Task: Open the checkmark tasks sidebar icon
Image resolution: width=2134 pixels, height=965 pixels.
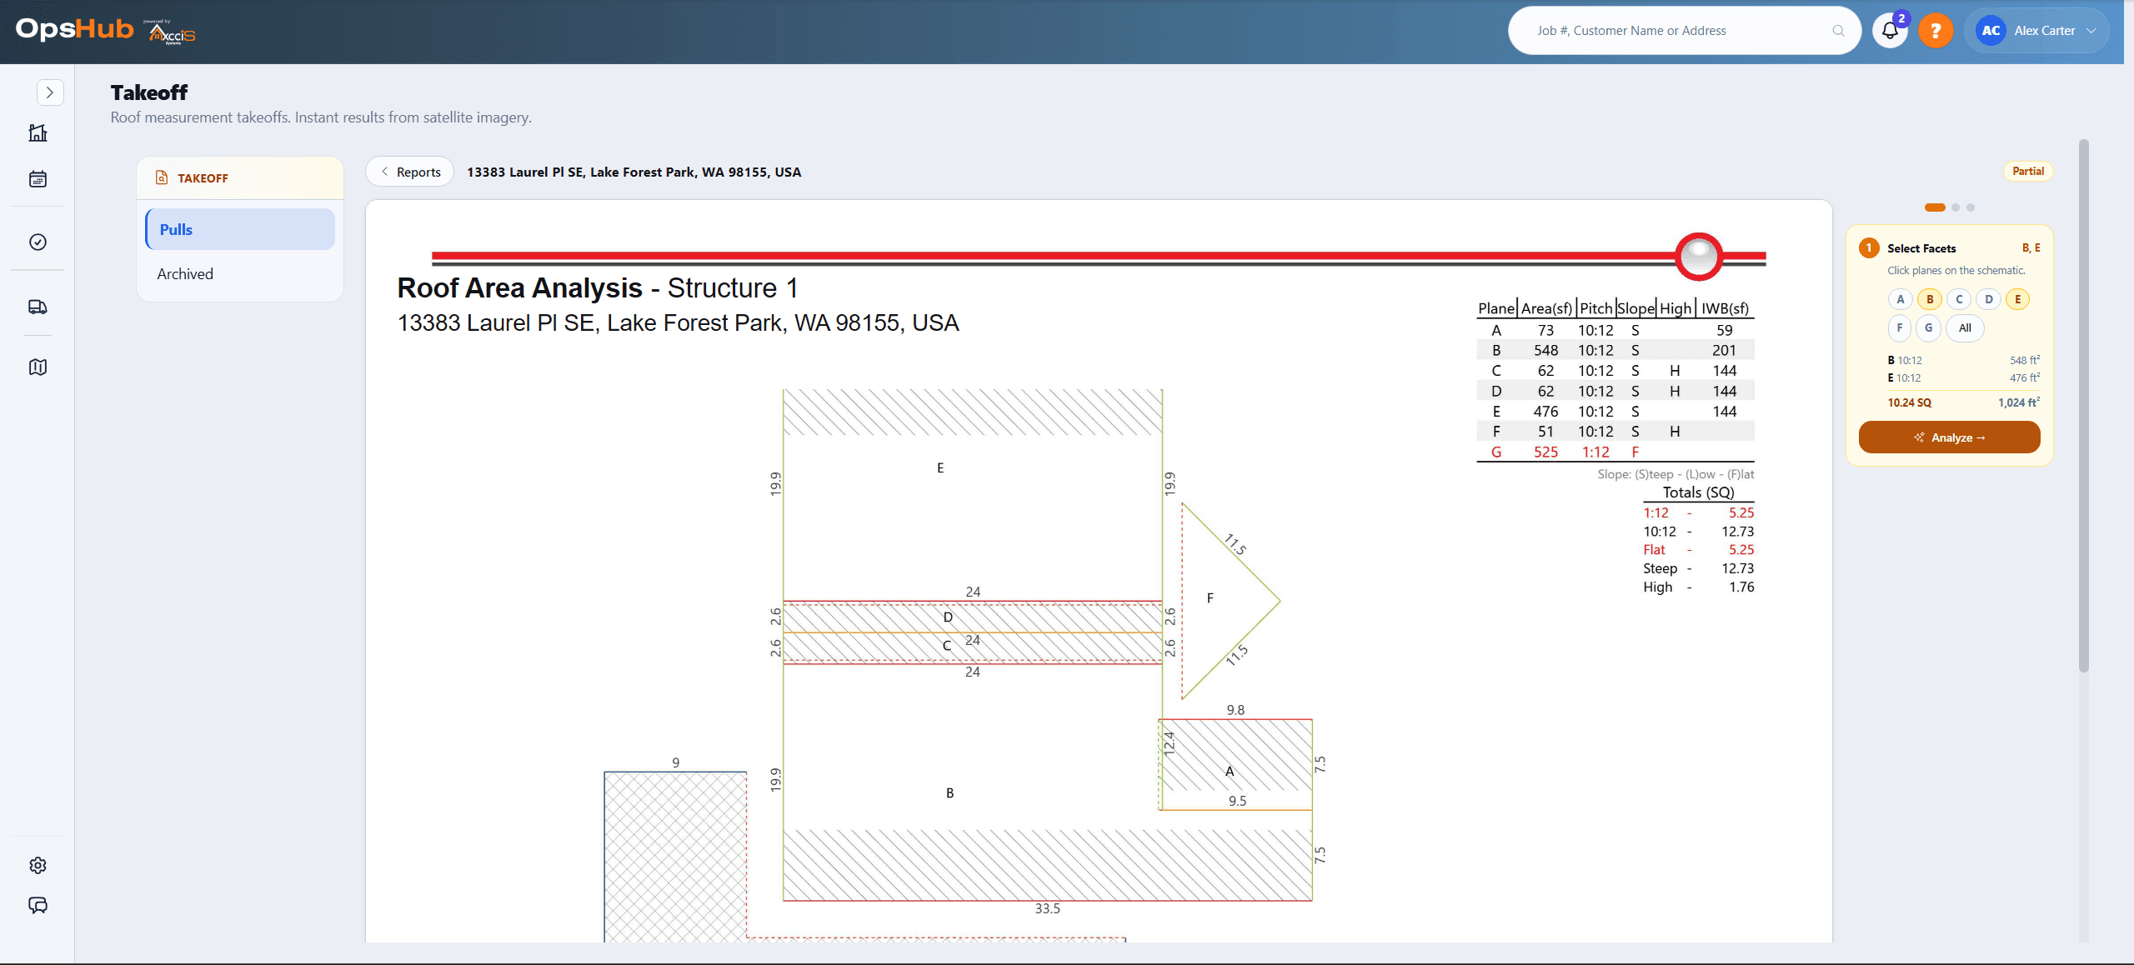Action: point(38,242)
